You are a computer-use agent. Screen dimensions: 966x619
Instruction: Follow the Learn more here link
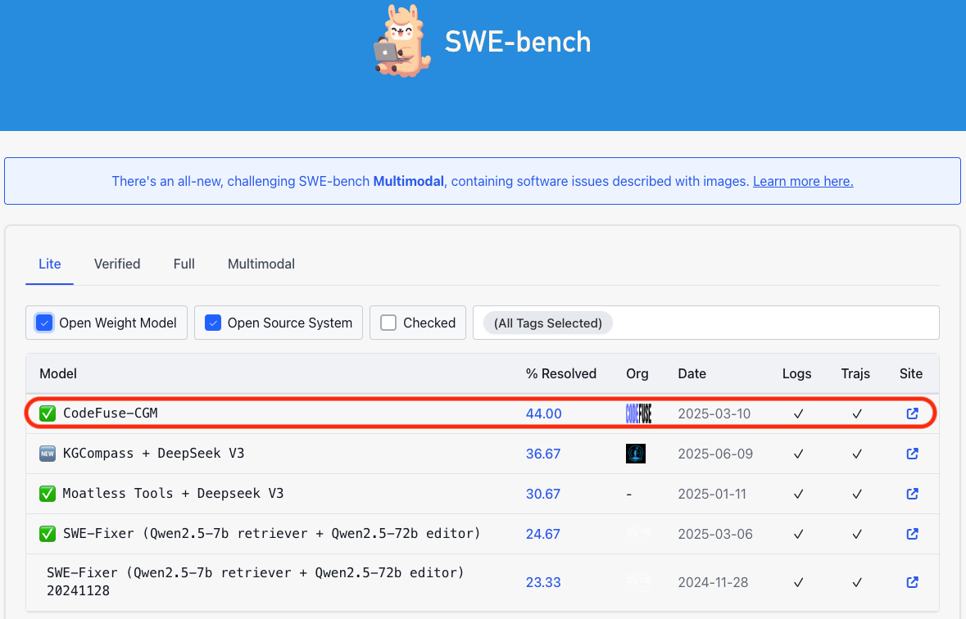pyautogui.click(x=803, y=181)
